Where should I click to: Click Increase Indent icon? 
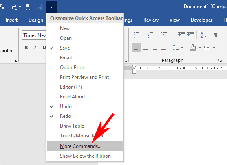tap(190, 35)
